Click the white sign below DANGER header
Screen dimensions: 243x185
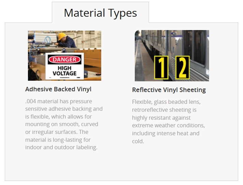pyautogui.click(x=64, y=66)
